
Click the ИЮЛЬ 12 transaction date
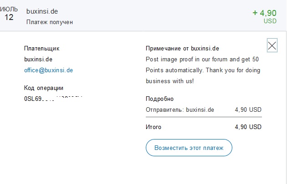point(9,14)
